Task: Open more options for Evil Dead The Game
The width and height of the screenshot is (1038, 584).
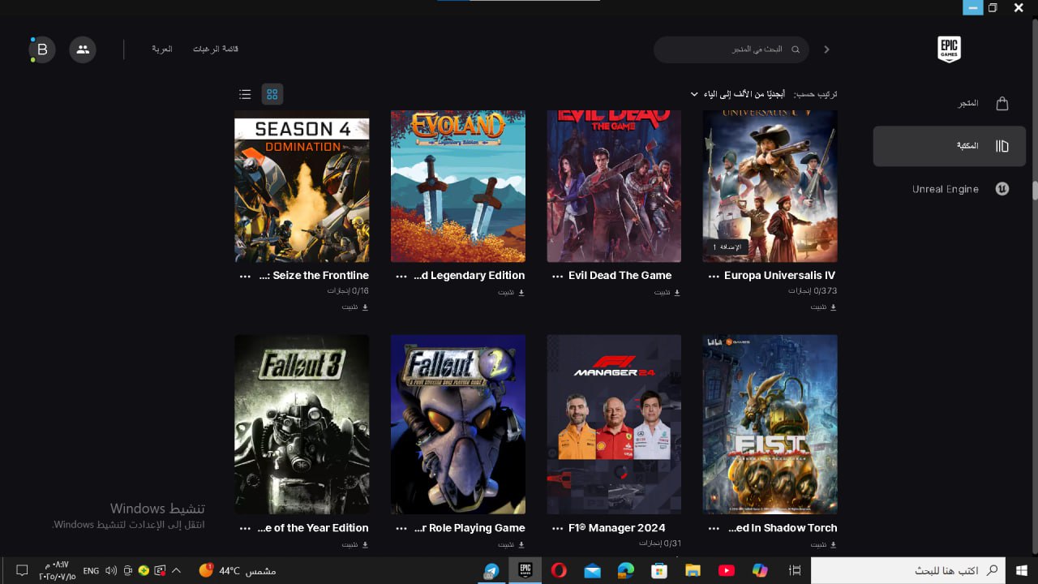Action: [557, 276]
